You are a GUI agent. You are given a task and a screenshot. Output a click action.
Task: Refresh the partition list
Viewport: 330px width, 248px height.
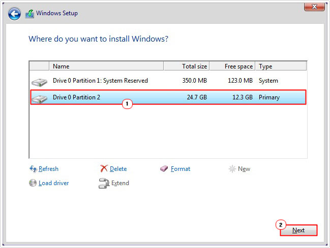(x=48, y=169)
